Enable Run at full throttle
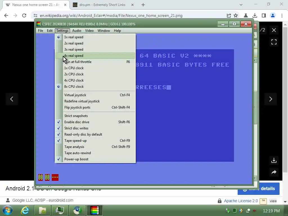This screenshot has height=216, width=288. point(95,62)
